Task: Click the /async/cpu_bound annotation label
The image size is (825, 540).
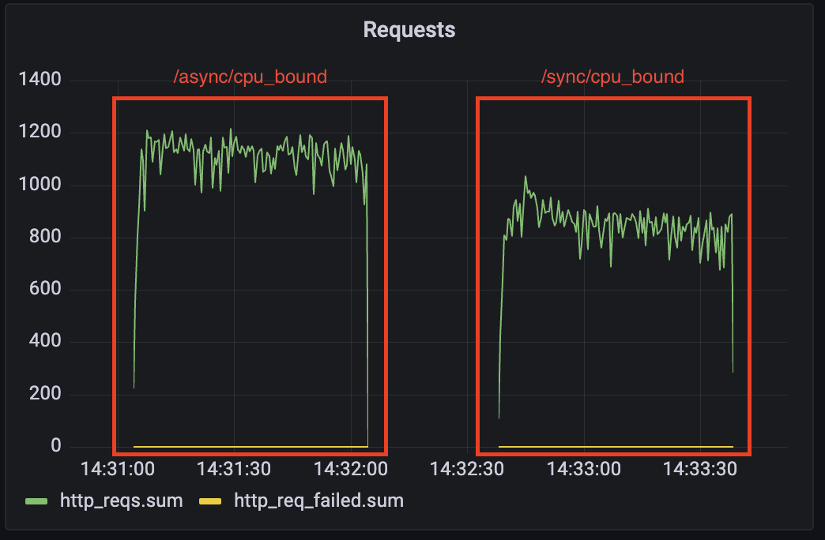Action: click(250, 77)
